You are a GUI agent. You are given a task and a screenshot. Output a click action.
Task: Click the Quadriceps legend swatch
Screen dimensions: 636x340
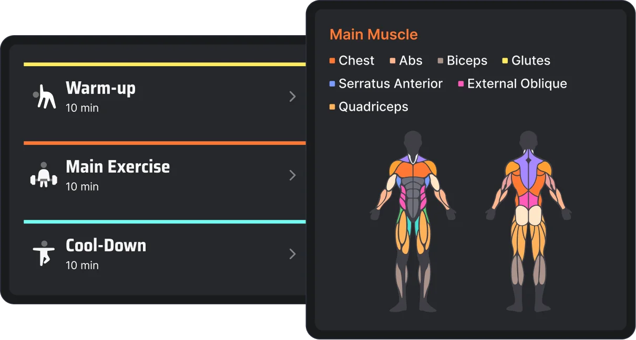pos(333,107)
